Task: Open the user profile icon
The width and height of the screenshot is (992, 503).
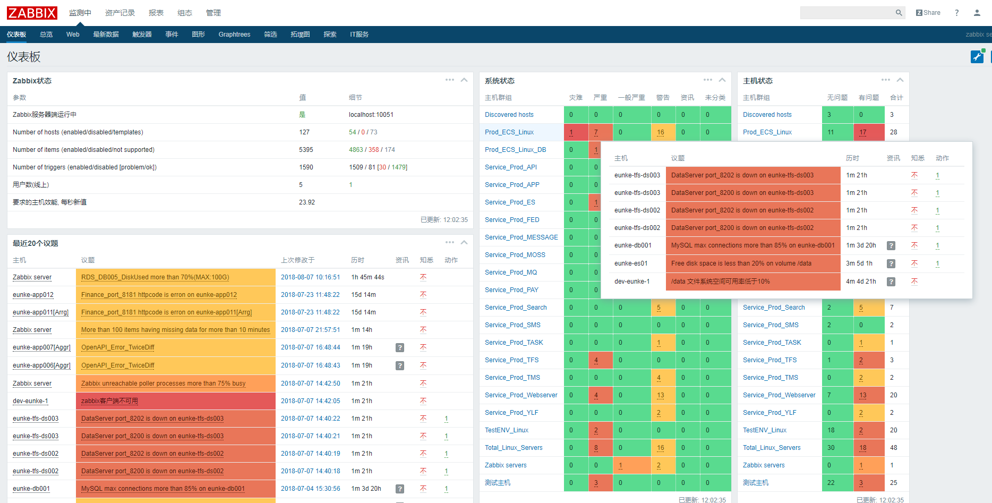Action: [977, 13]
